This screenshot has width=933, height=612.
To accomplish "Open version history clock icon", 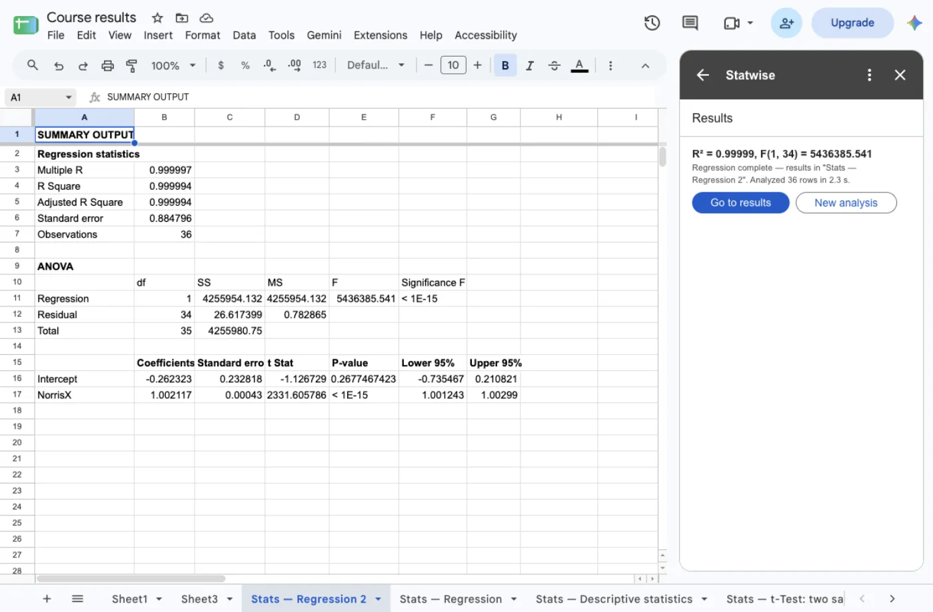I will 652,23.
